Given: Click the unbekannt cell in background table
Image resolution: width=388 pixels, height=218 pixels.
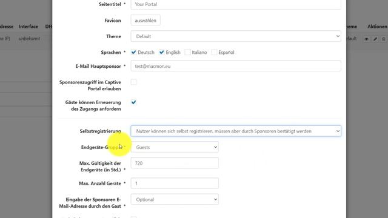Looking at the screenshot, I should 29,39.
